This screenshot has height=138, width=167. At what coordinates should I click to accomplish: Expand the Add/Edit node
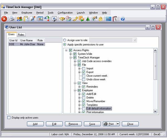click(x=79, y=94)
